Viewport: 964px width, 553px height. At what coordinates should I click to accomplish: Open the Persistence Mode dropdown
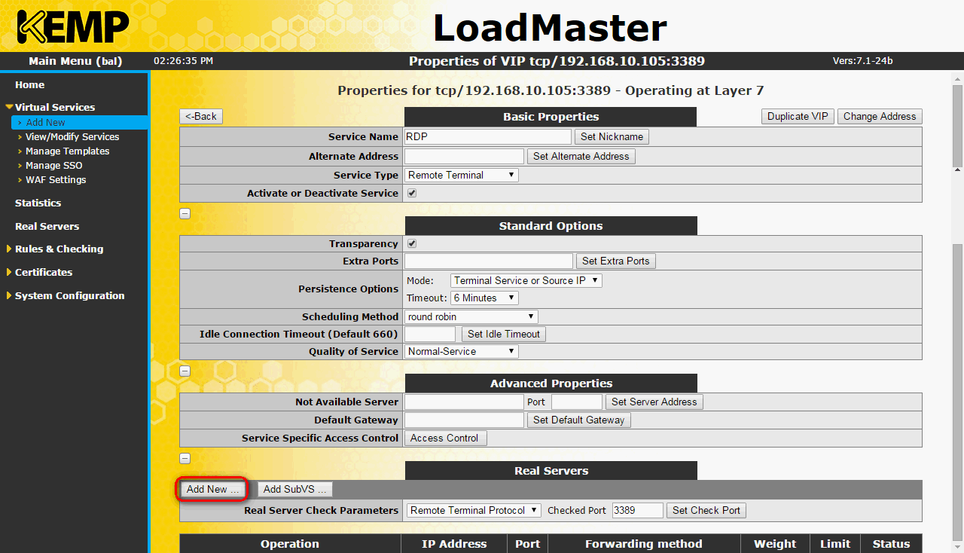526,280
